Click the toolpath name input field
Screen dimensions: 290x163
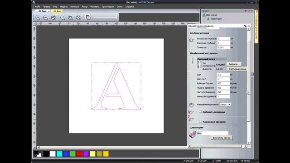coord(215,133)
